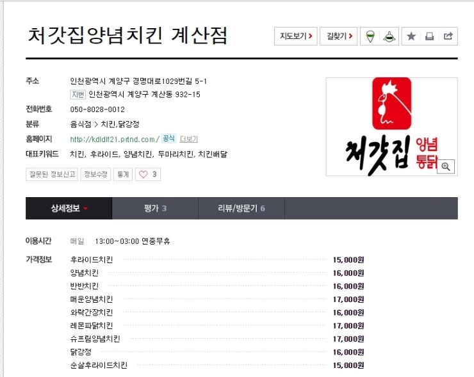This screenshot has height=377, width=474.
Task: Share this place with share icon
Action: pos(448,36)
